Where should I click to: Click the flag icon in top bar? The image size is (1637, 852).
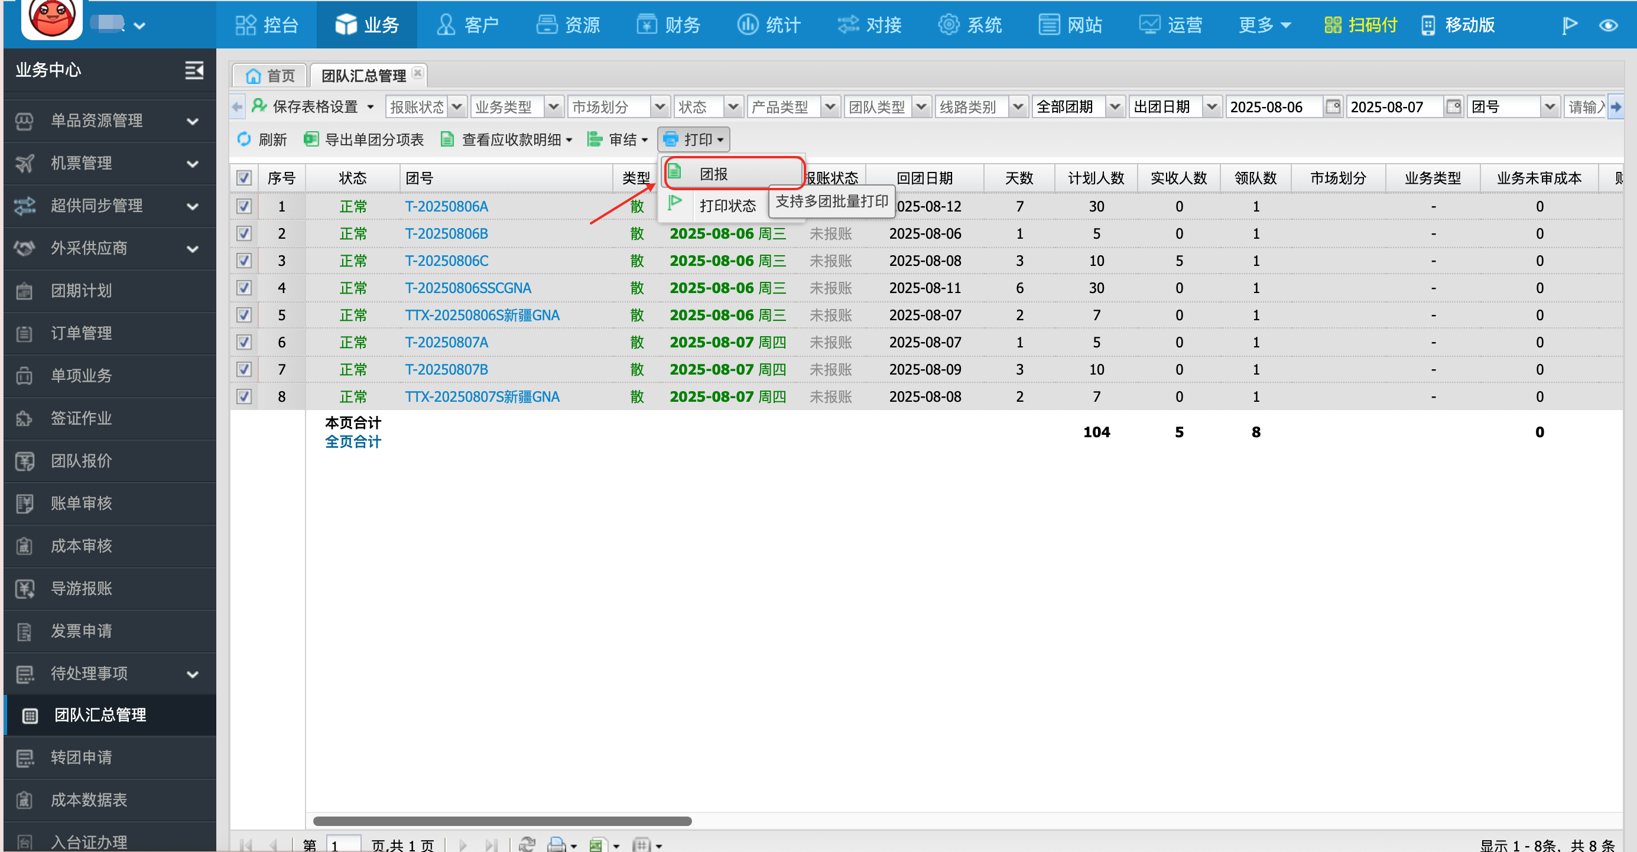[x=1570, y=25]
